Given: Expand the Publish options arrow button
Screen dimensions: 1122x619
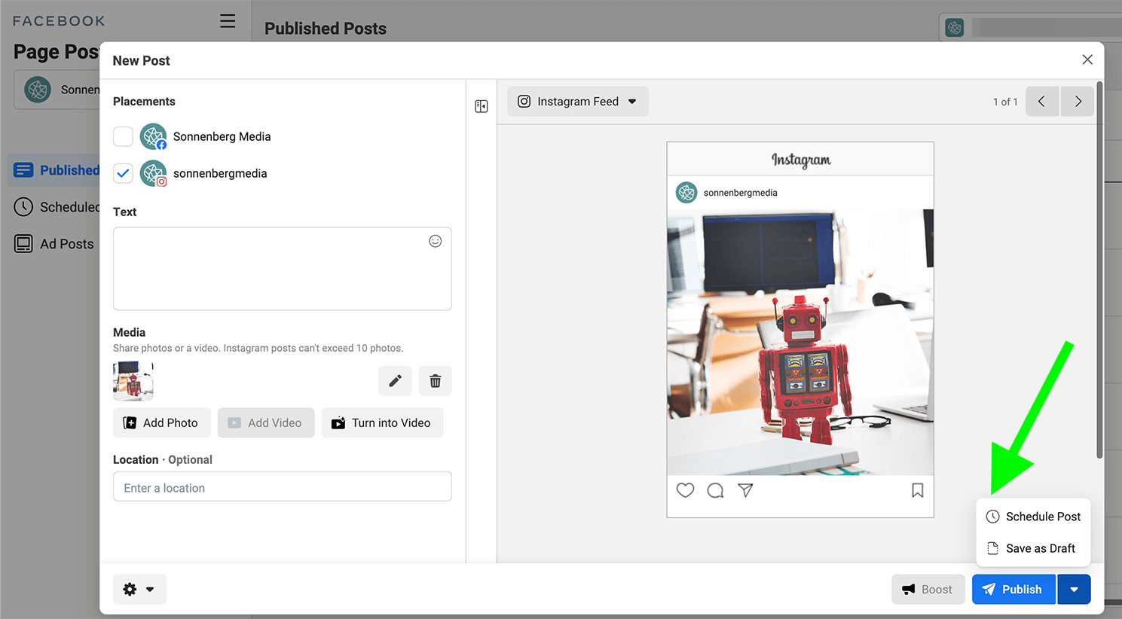Looking at the screenshot, I should (x=1074, y=590).
